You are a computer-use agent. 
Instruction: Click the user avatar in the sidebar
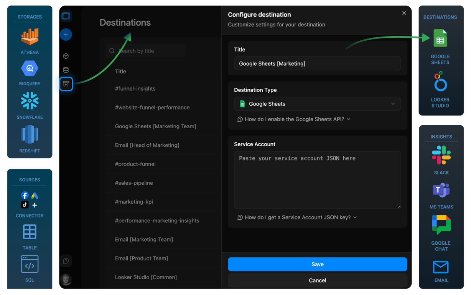66,280
